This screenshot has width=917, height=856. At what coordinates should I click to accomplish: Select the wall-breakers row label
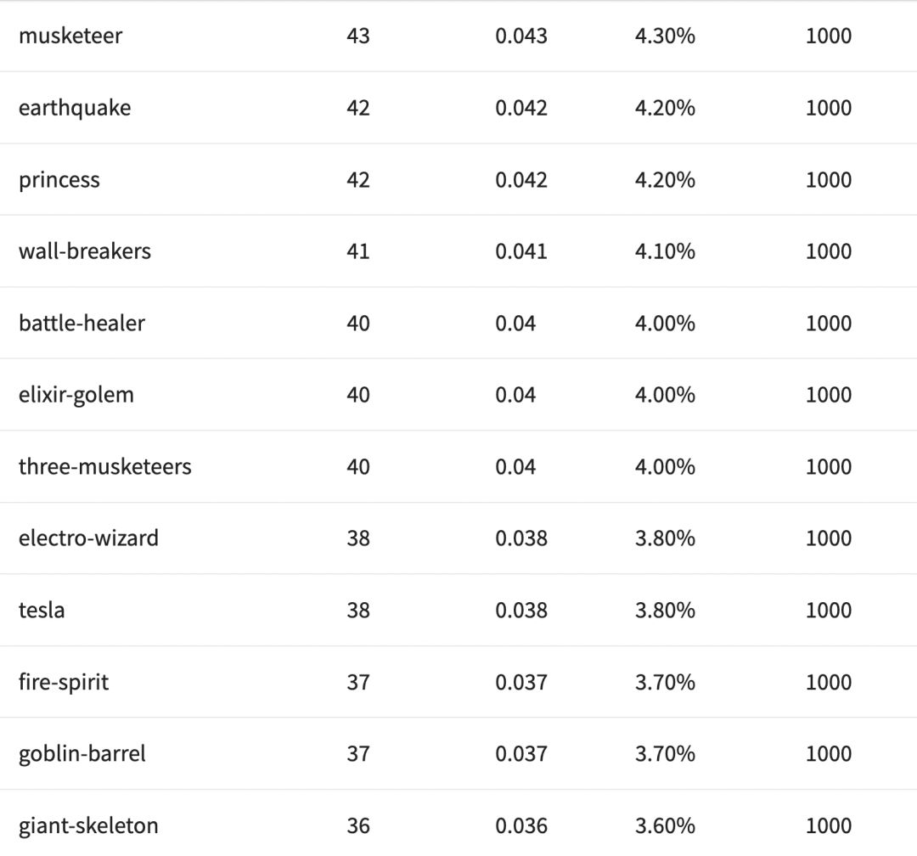[85, 251]
